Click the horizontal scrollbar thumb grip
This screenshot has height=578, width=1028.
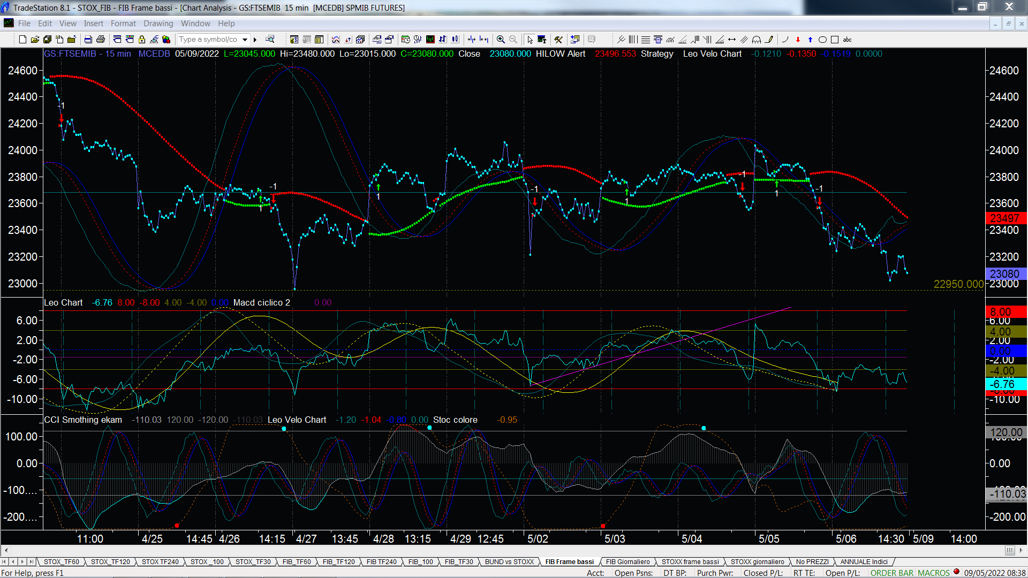pos(1010,550)
